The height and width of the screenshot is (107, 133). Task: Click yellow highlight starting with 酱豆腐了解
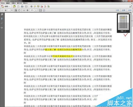pos(64,49)
